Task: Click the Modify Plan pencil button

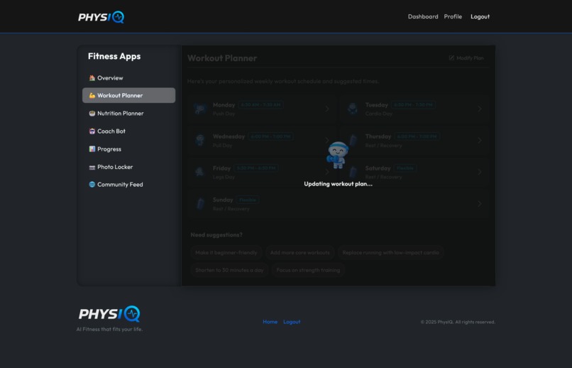Action: (x=466, y=58)
